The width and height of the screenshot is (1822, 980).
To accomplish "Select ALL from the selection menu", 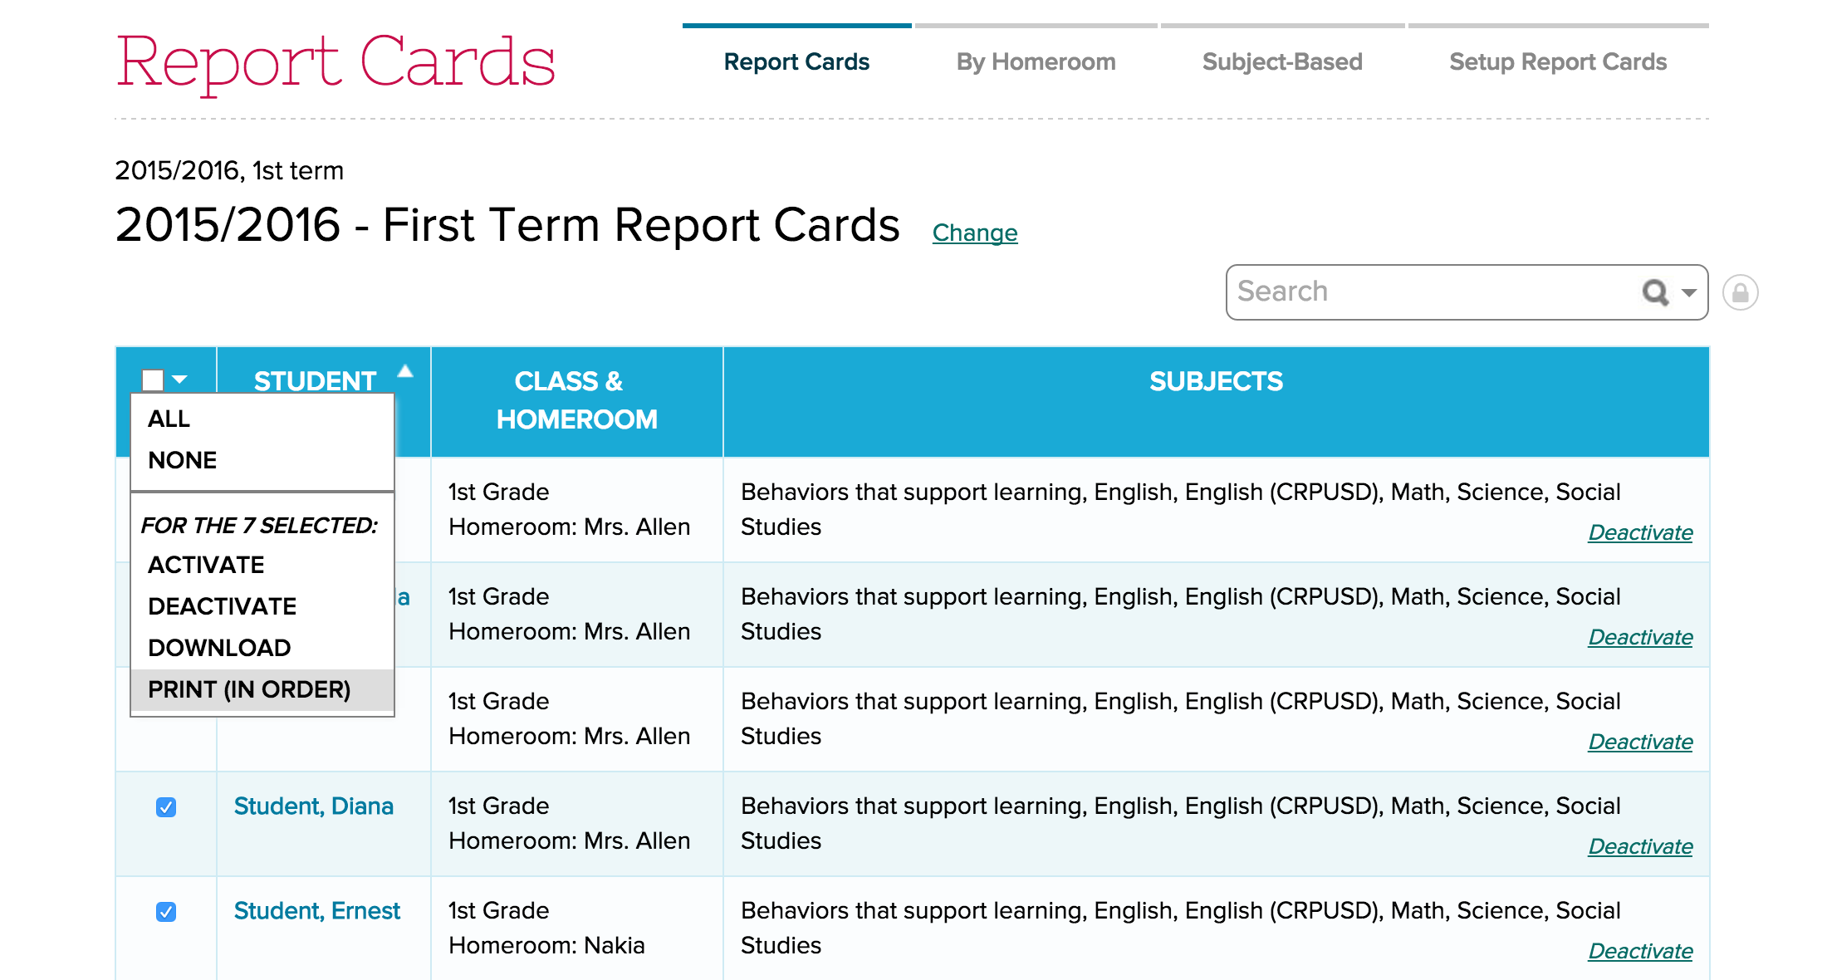I will tap(169, 419).
